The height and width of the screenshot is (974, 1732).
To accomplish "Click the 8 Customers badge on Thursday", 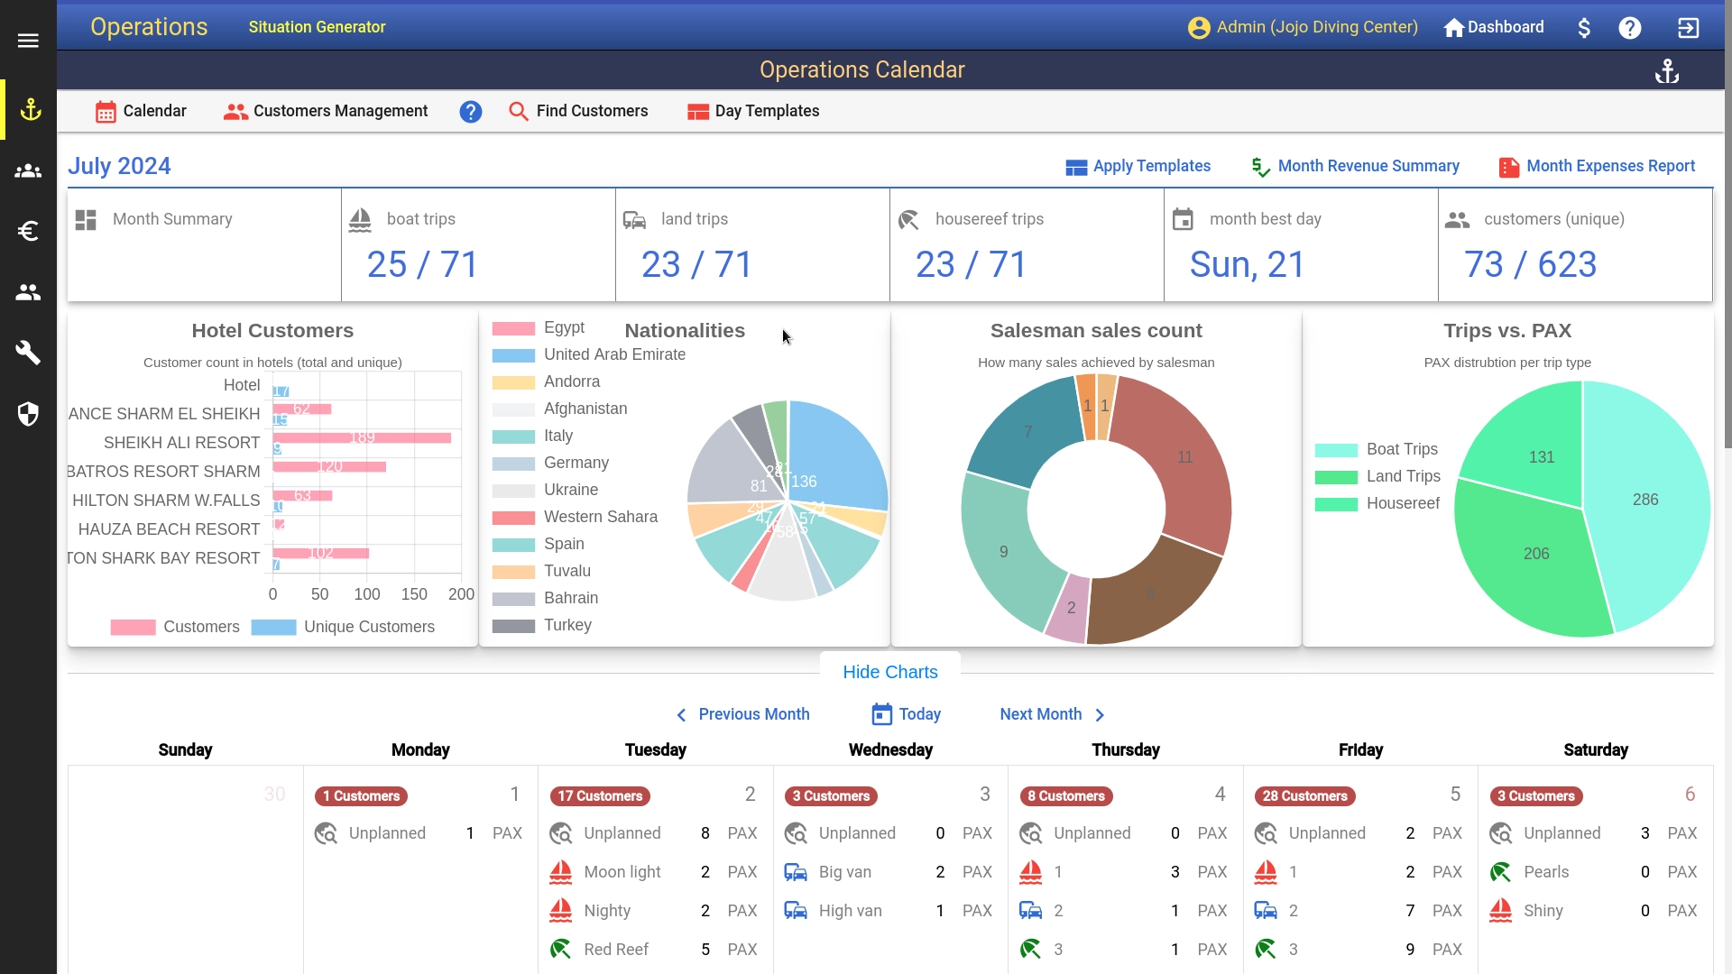I will pos(1066,797).
